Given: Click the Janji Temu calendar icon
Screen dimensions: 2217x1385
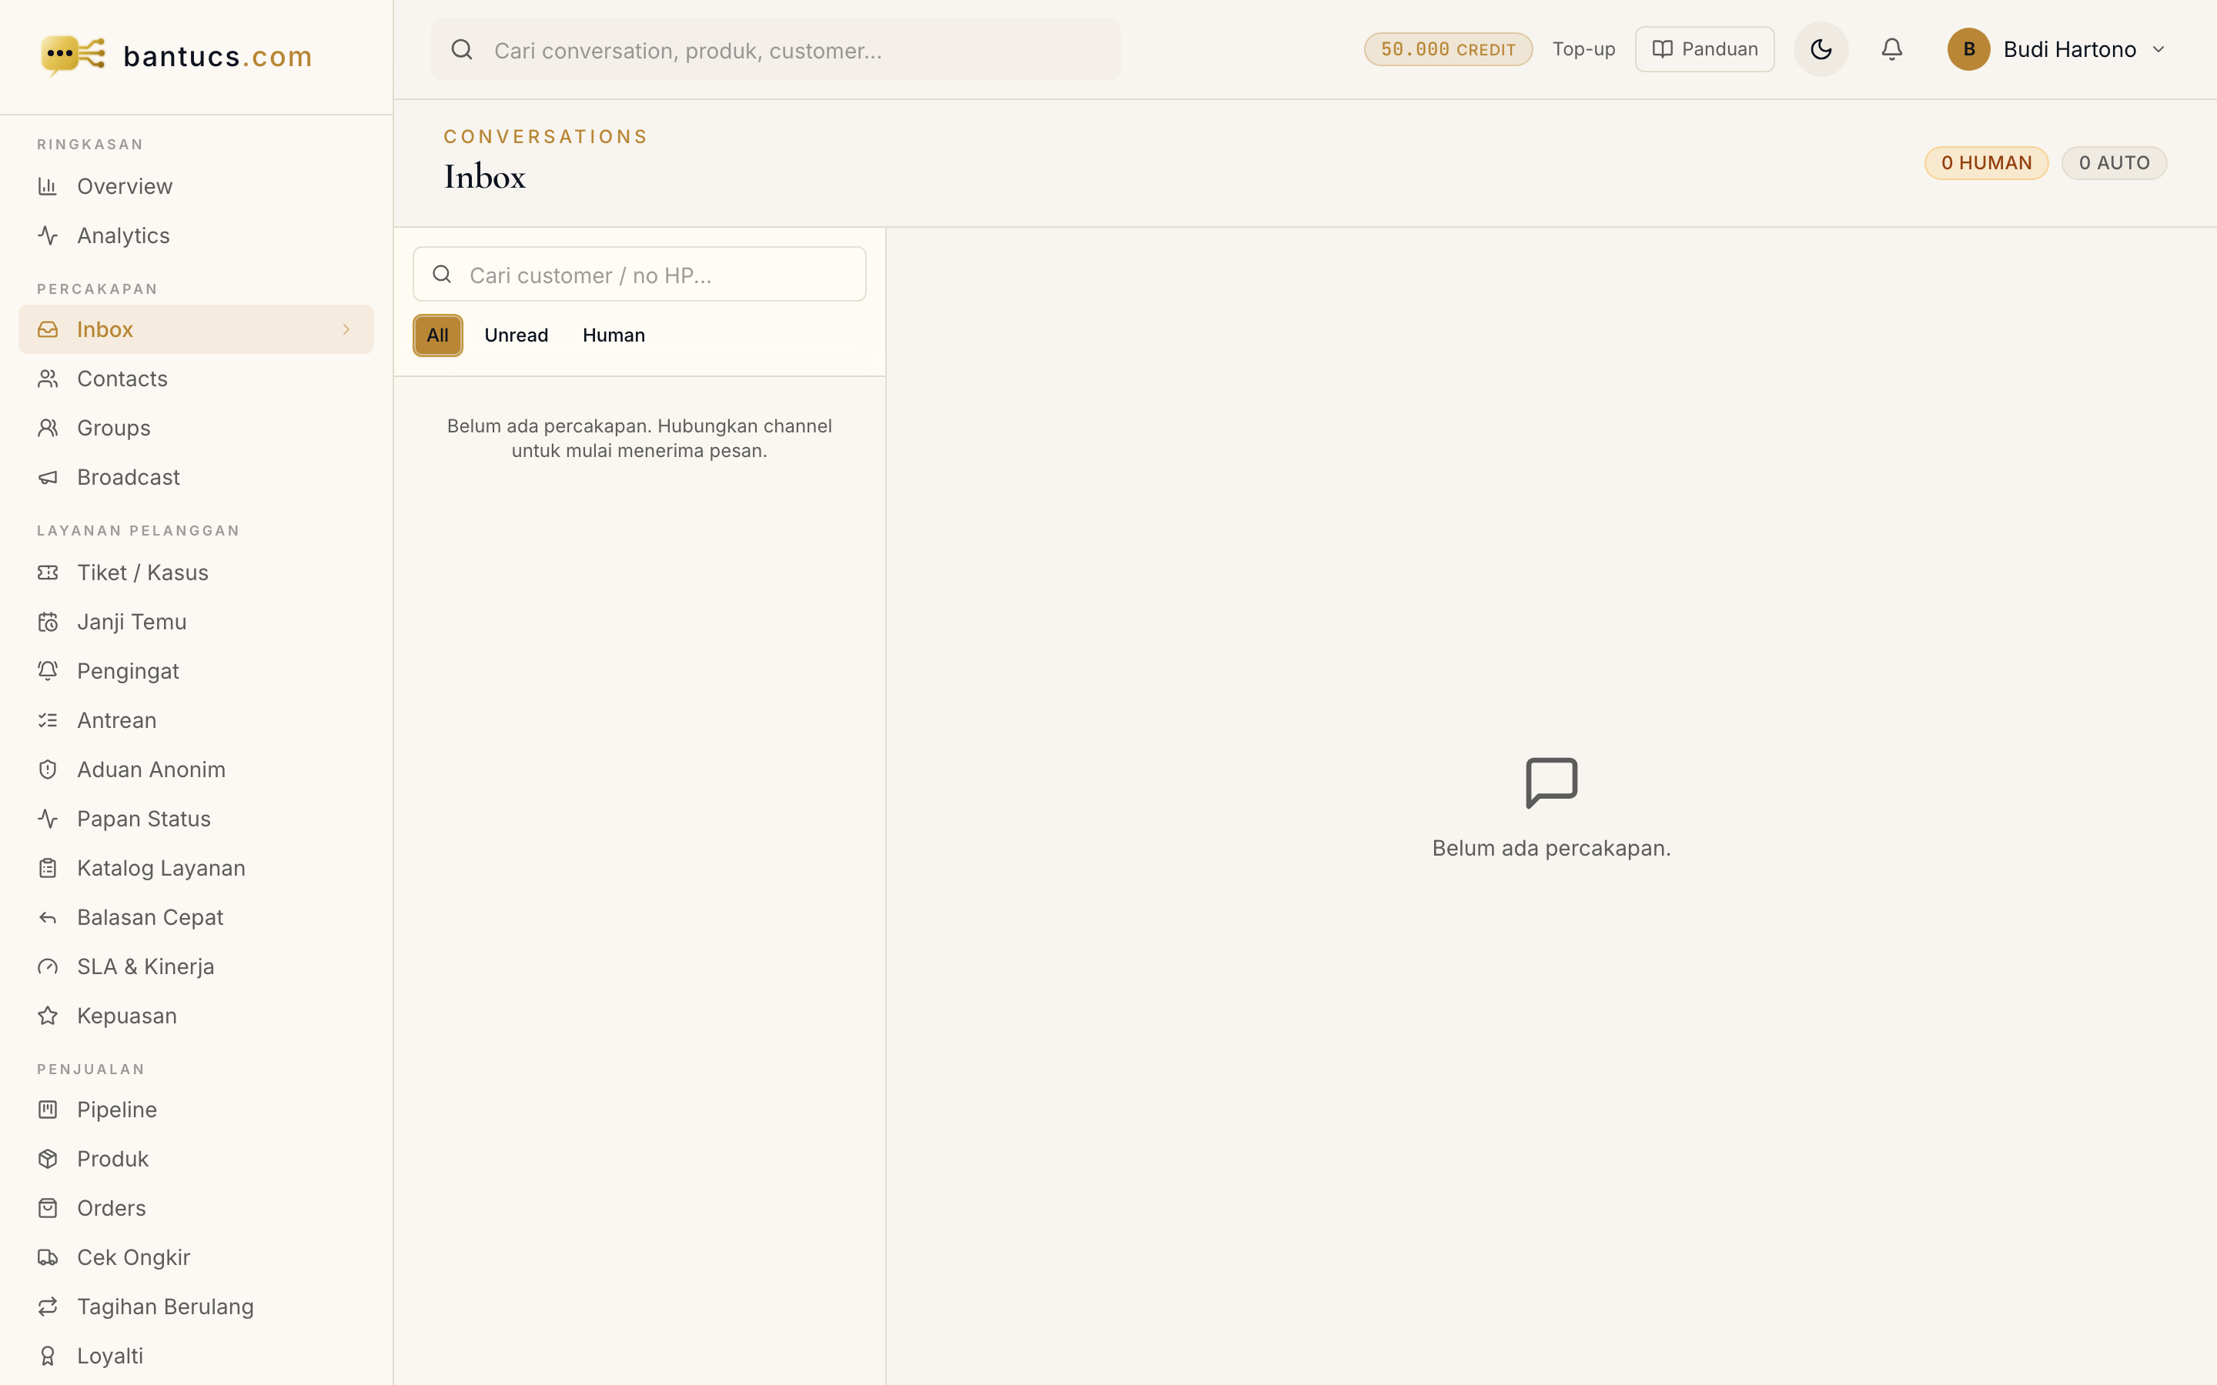Looking at the screenshot, I should 48,622.
